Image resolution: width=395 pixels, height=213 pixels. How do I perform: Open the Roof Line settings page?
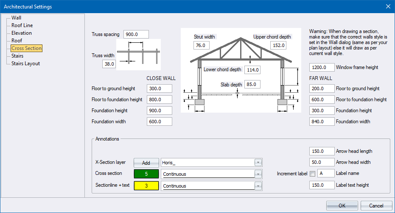point(22,25)
